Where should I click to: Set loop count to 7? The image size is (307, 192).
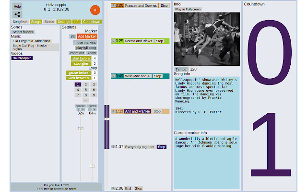78,95
